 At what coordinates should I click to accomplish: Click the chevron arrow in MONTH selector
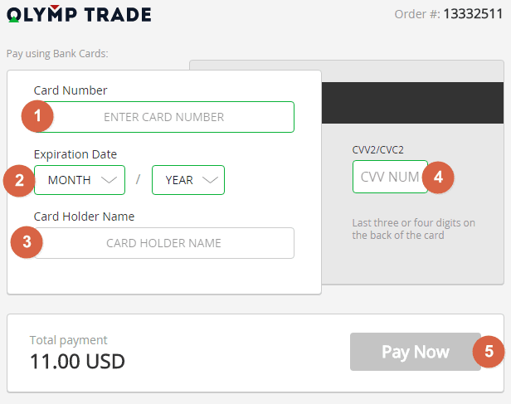click(x=109, y=180)
